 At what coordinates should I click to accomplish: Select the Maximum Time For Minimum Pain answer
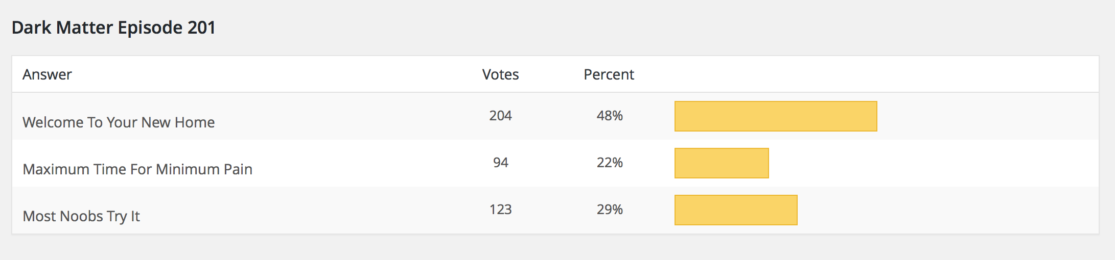[137, 169]
